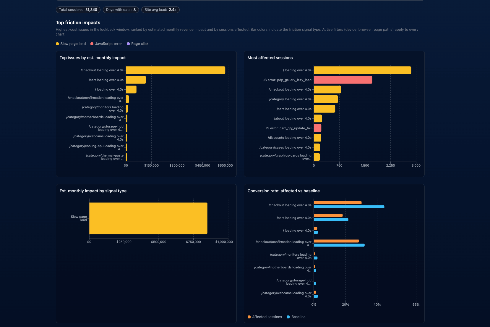The image size is (490, 327).
Task: Click the Most affected sessions chart title
Action: [270, 58]
